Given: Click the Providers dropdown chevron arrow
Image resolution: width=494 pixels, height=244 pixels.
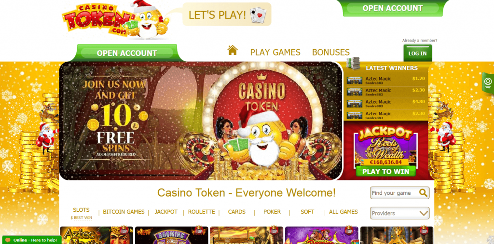Looking at the screenshot, I should click(424, 214).
